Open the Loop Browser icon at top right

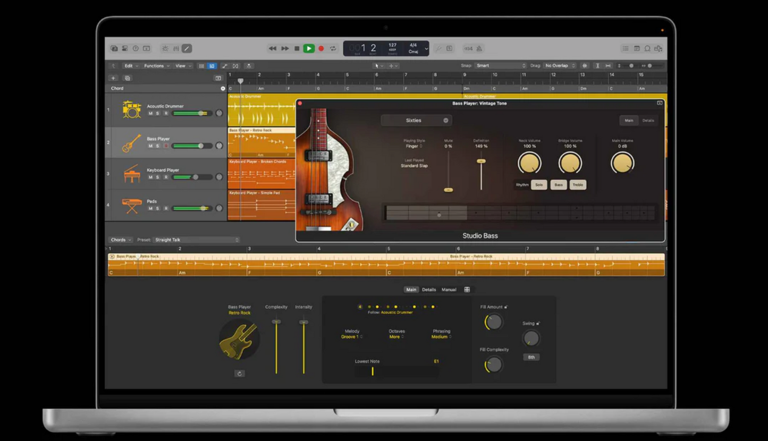point(648,49)
